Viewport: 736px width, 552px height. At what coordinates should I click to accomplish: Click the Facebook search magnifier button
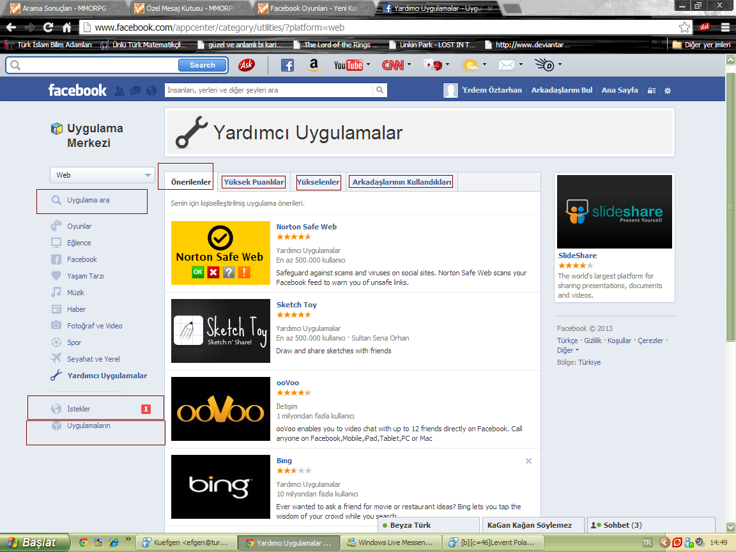click(379, 89)
